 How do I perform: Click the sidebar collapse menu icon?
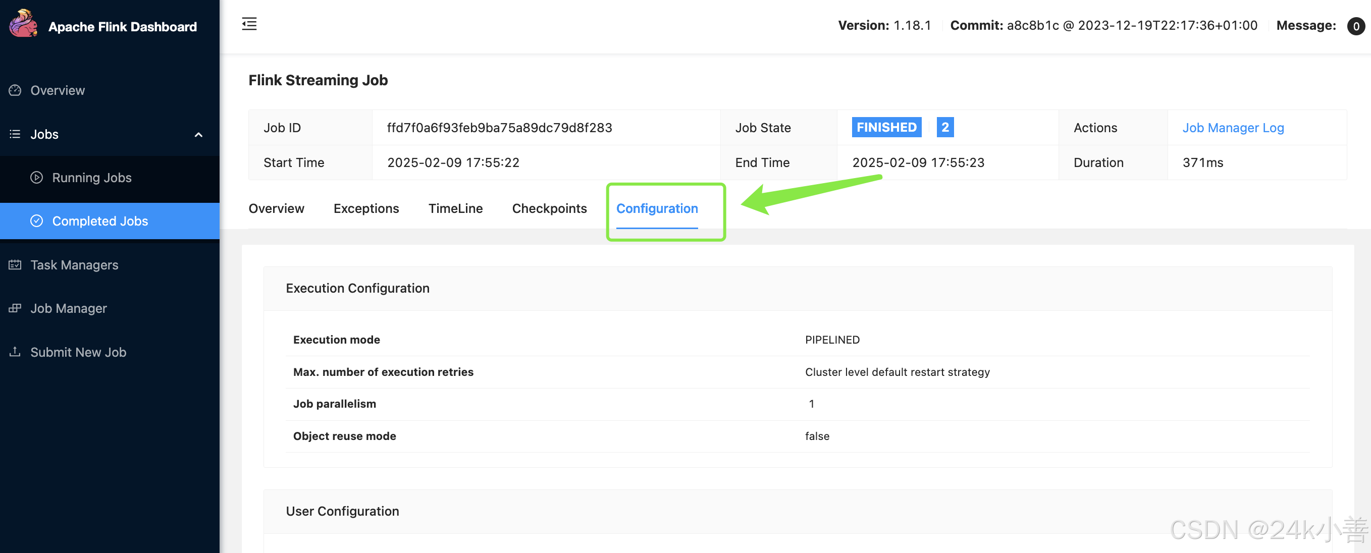click(x=249, y=24)
